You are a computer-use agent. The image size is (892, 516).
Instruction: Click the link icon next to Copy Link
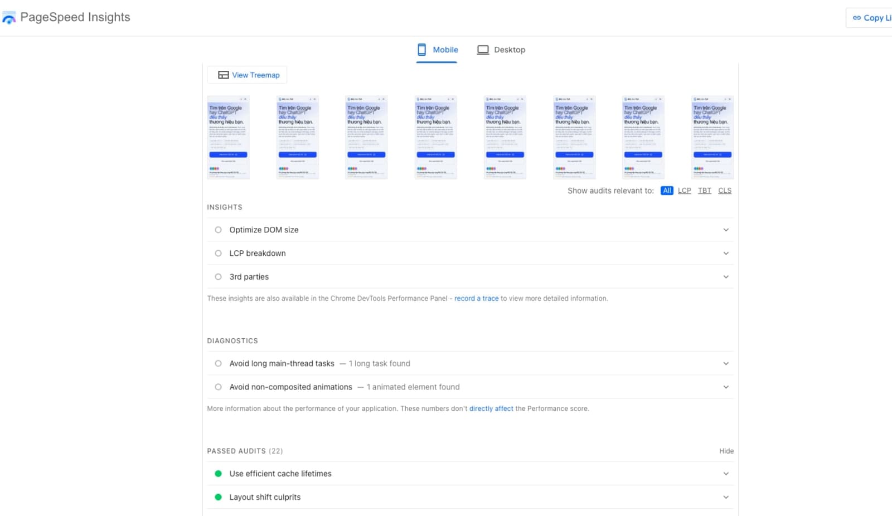pyautogui.click(x=857, y=18)
